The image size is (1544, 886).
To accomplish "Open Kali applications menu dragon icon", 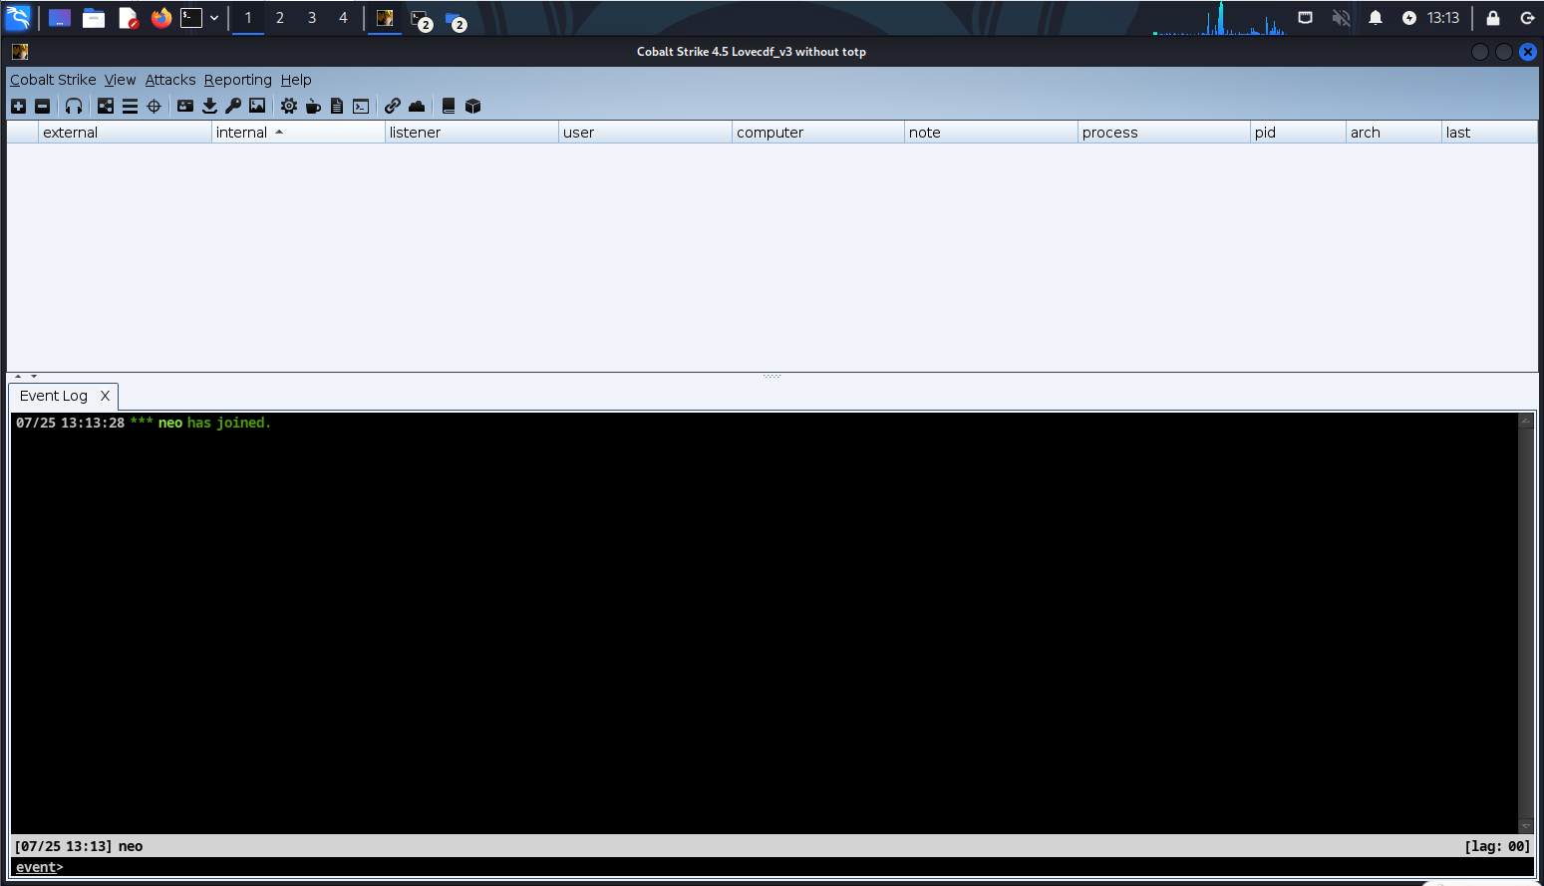I will (18, 17).
